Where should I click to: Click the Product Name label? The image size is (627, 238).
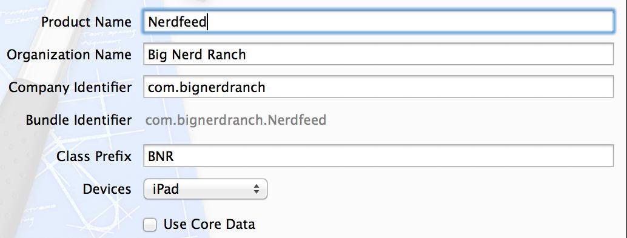86,22
